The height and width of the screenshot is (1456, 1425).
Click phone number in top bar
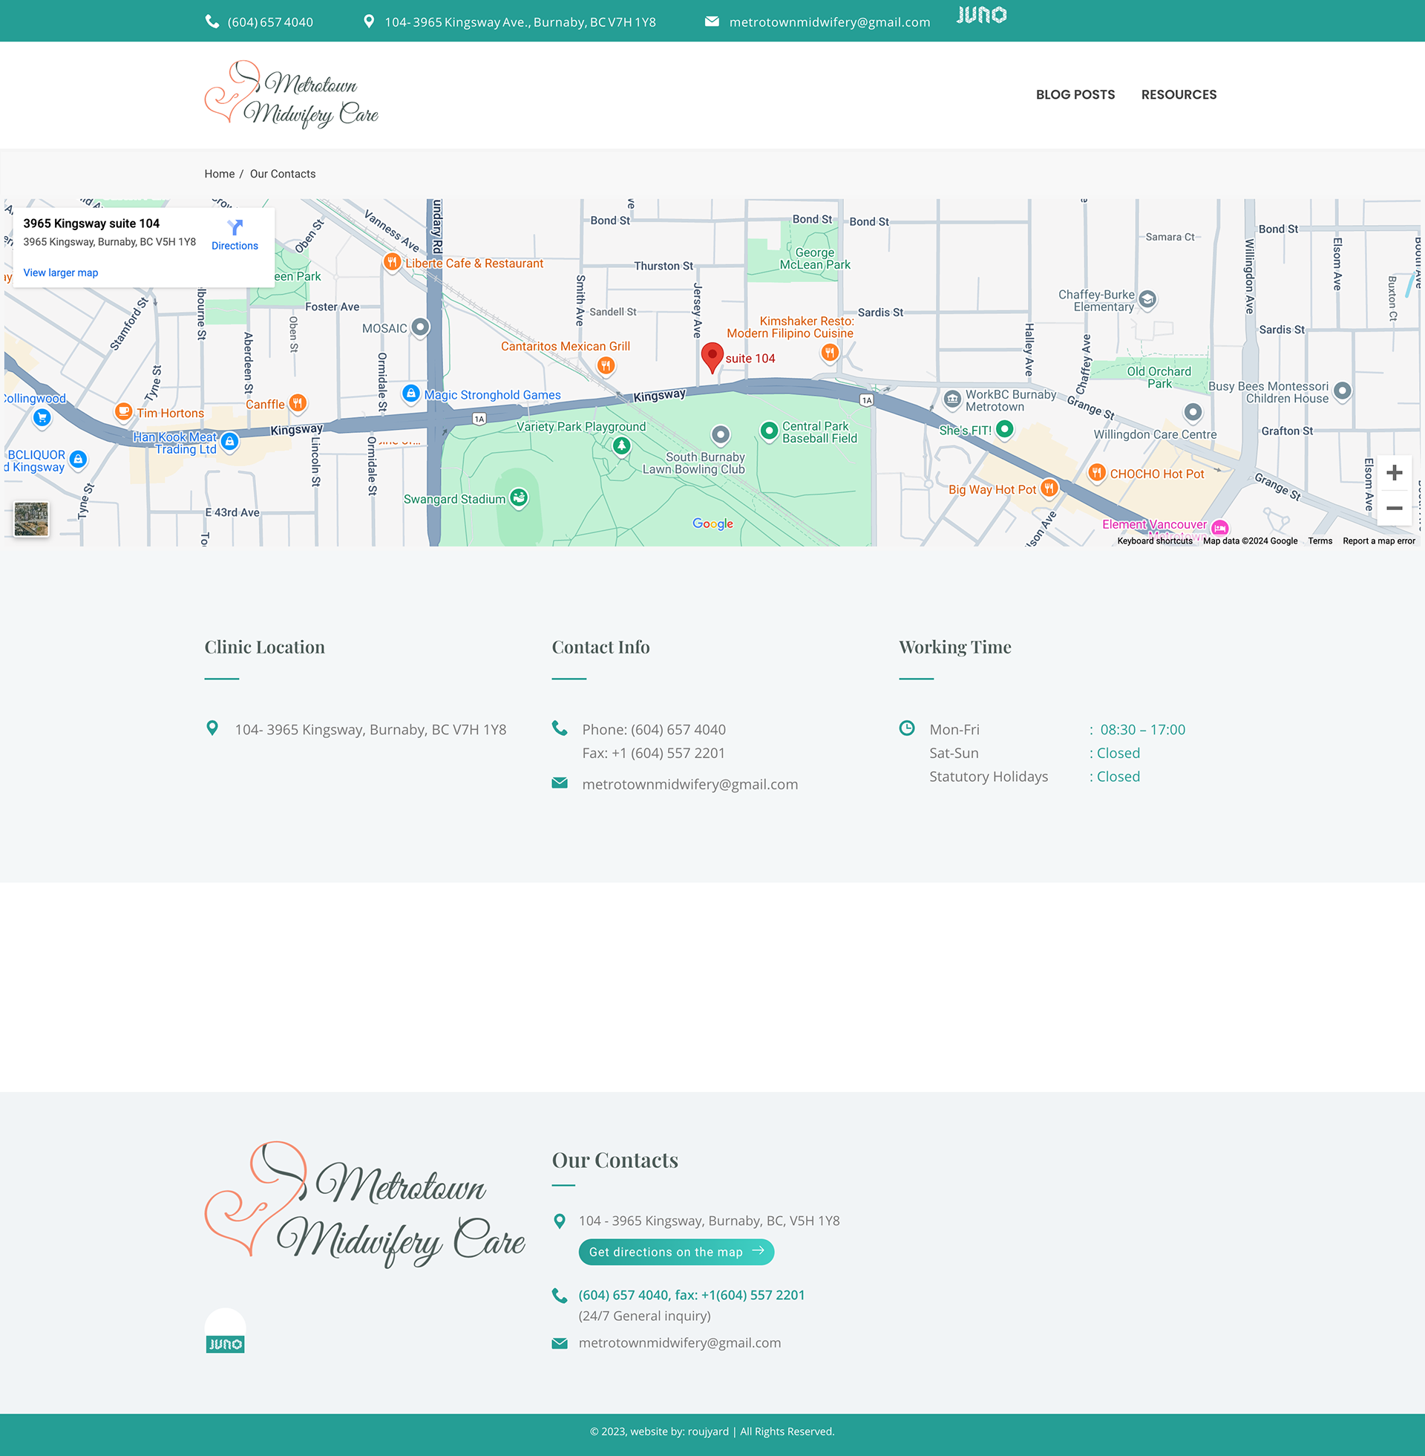pyautogui.click(x=270, y=22)
